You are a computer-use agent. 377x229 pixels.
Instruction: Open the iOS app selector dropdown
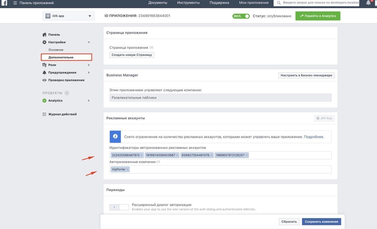tap(69, 16)
